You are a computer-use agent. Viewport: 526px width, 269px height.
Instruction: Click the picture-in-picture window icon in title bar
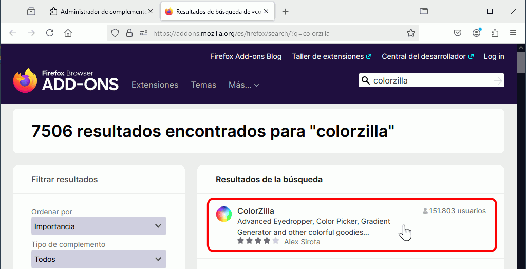(424, 11)
